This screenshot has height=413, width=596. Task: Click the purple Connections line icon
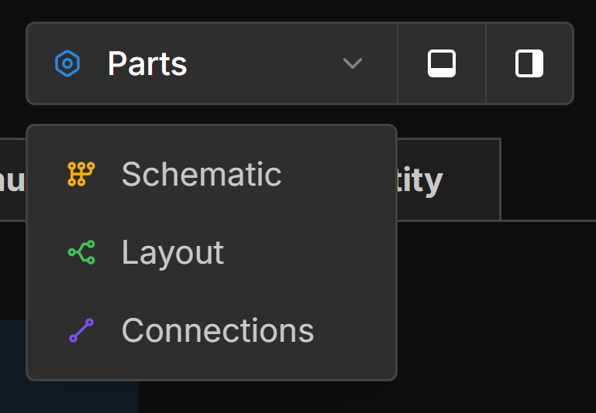(x=81, y=330)
